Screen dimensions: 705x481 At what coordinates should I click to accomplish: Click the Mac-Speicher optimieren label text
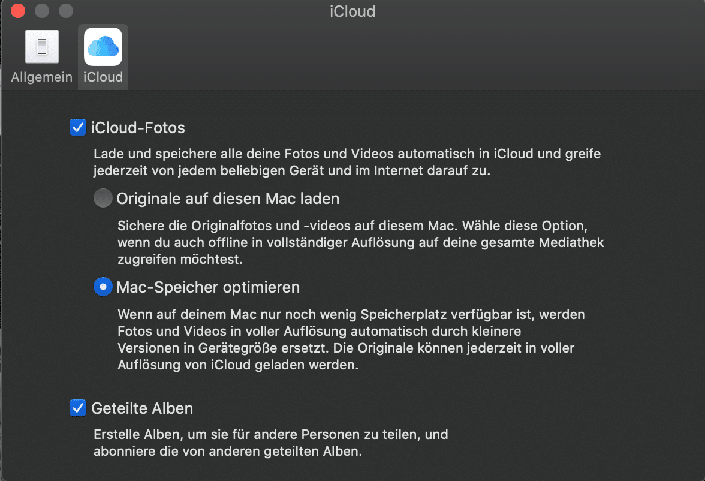coord(208,287)
